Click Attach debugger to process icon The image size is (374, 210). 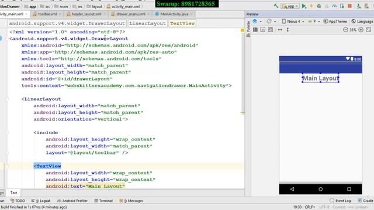[x=342, y=6]
